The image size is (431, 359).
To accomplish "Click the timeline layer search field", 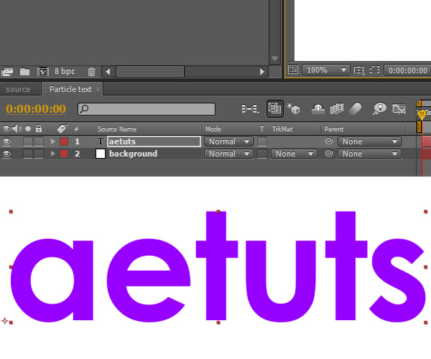I will [147, 109].
